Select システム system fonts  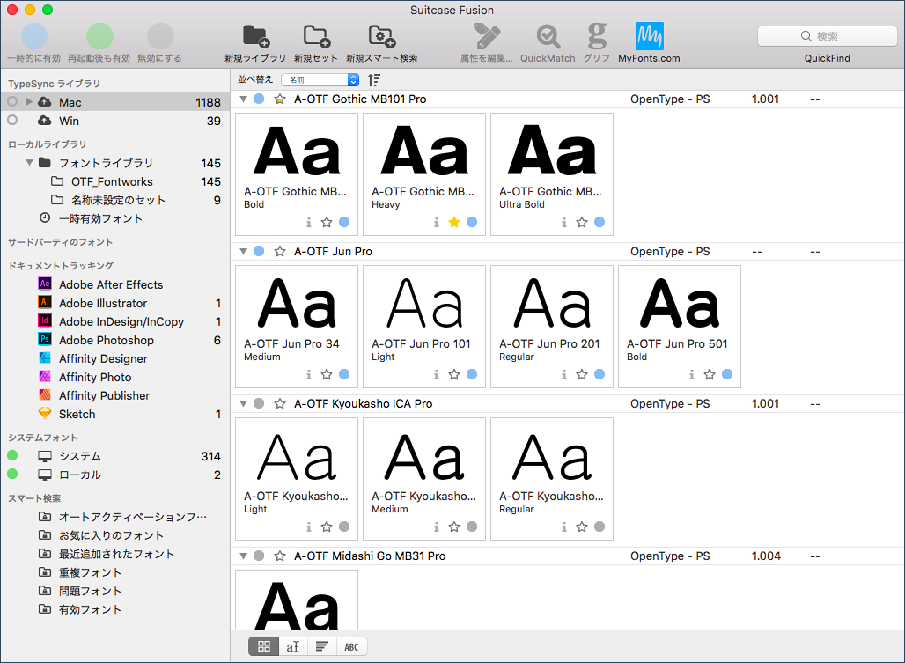114,456
